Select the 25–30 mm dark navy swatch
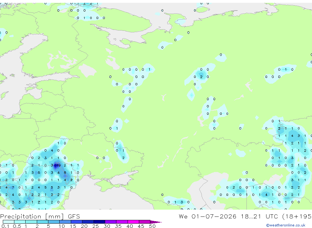 (99, 222)
